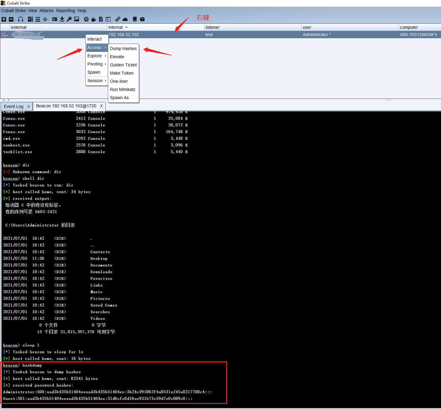Sort by the listener column header
The height and width of the screenshot is (409, 441).
(253, 27)
